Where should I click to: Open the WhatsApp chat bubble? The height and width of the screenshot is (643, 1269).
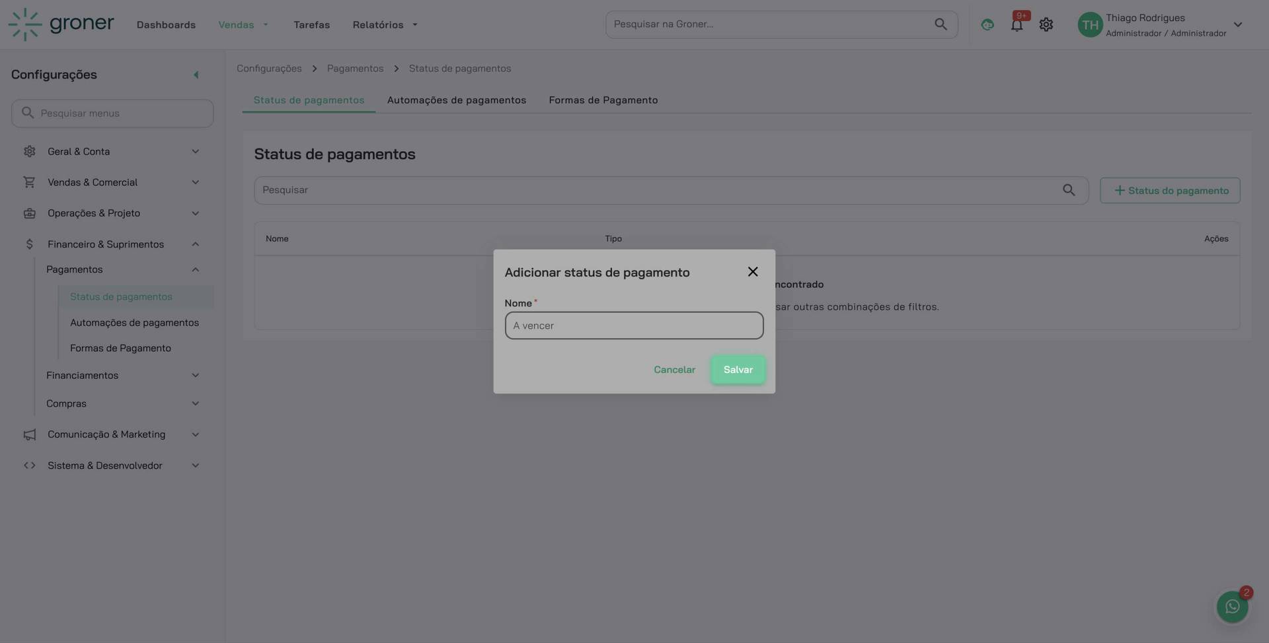[x=1232, y=606]
